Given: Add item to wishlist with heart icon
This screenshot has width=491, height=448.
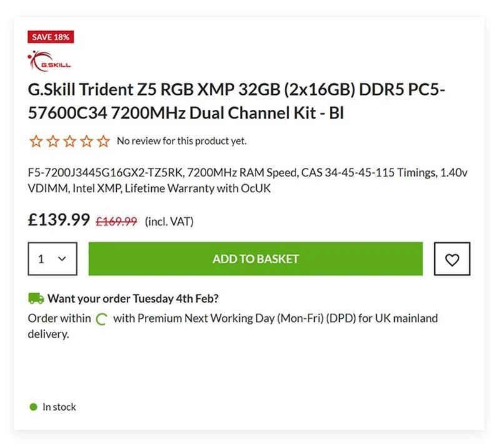Looking at the screenshot, I should click(x=452, y=259).
